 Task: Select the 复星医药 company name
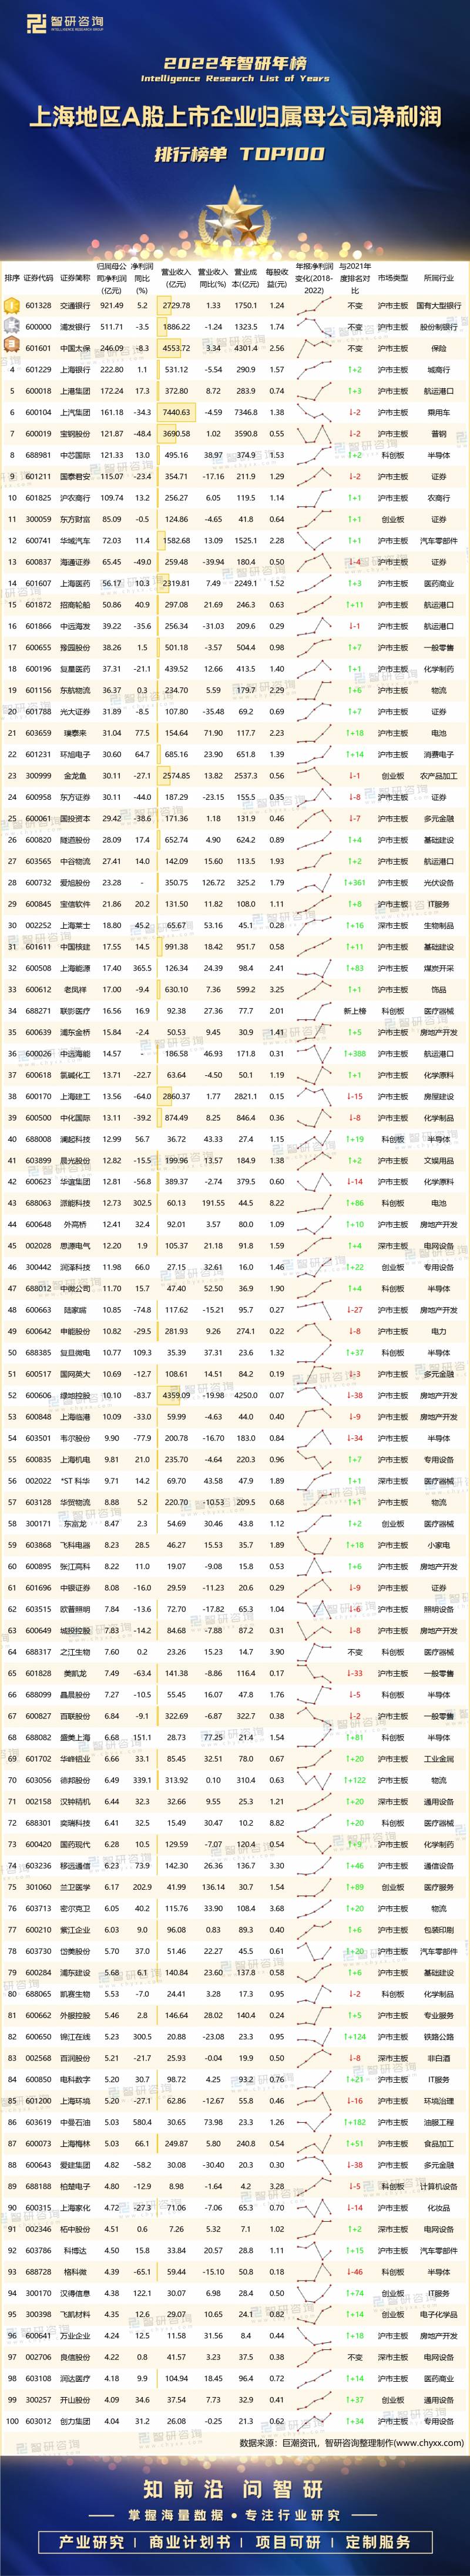point(75,669)
